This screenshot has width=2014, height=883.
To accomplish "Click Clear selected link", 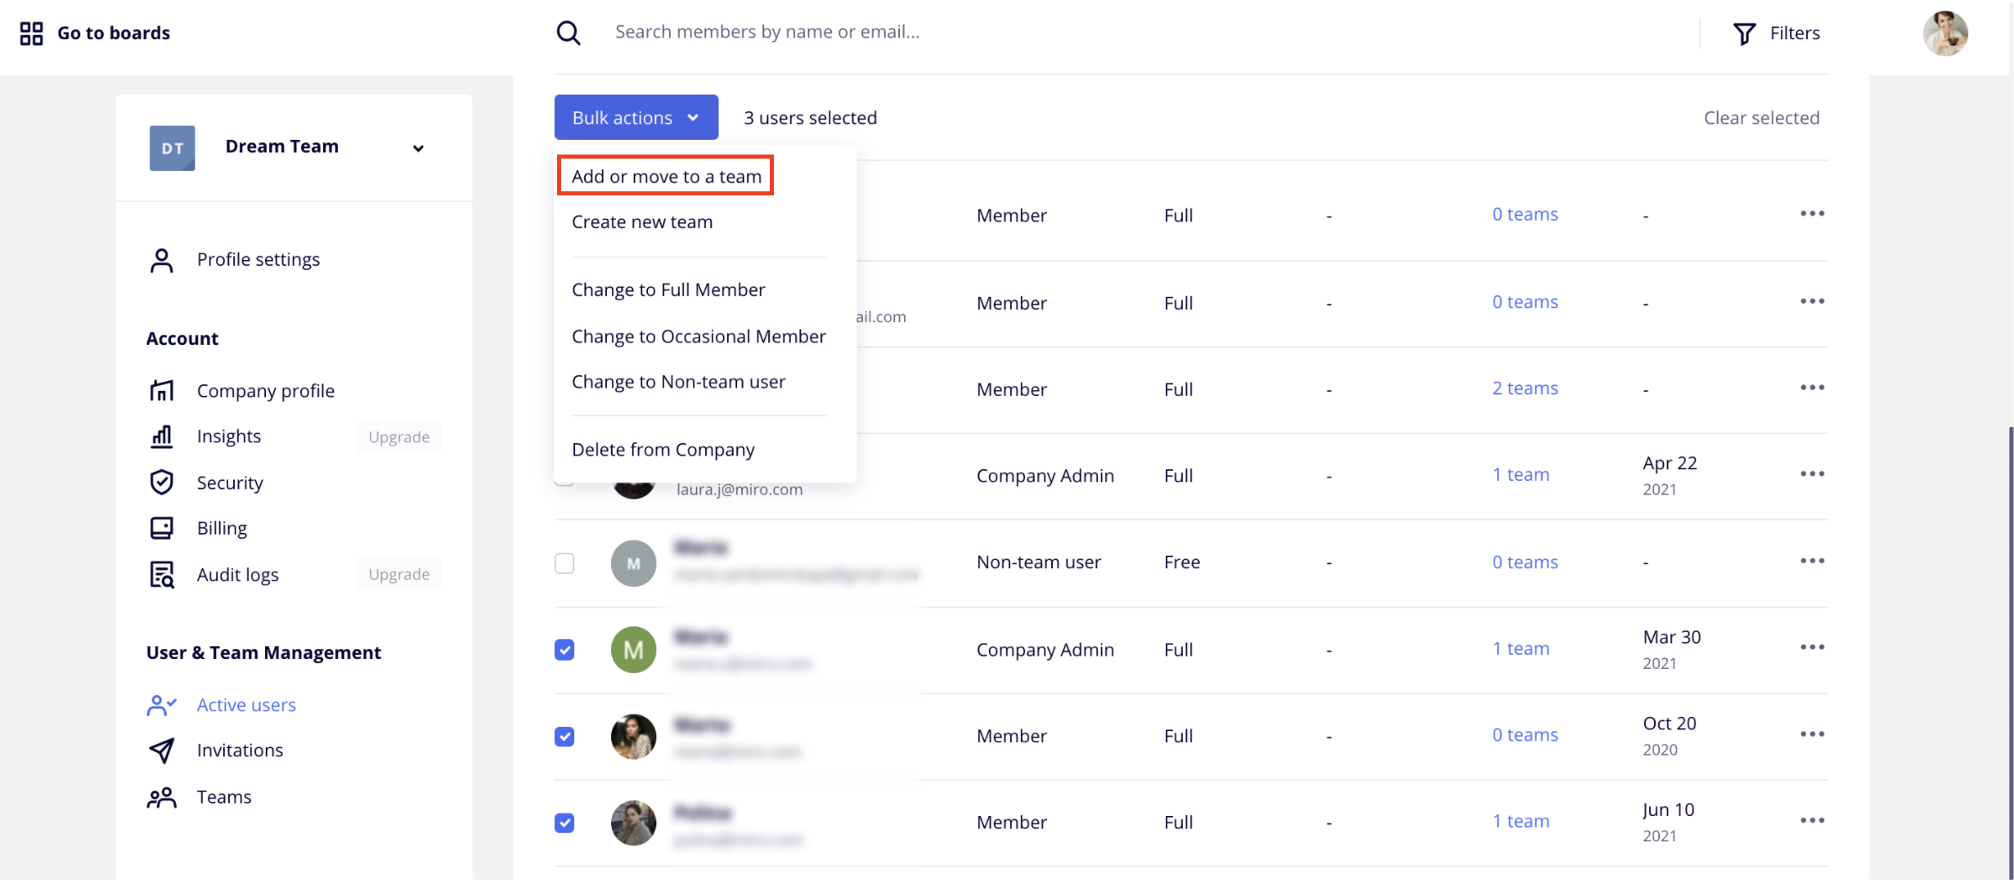I will point(1761,118).
